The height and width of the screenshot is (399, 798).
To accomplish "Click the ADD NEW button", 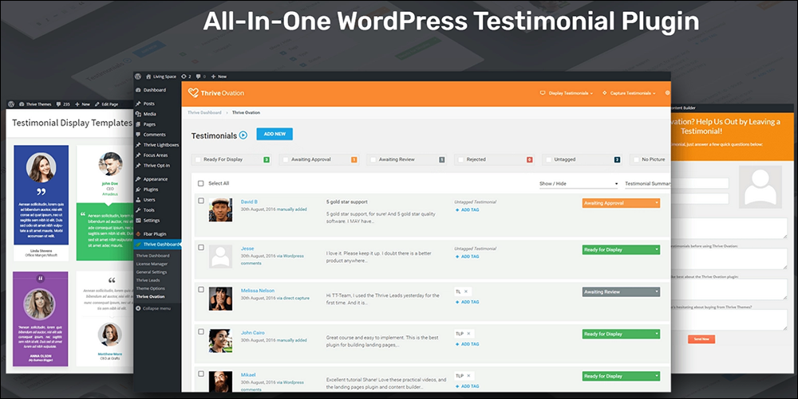I will [275, 134].
